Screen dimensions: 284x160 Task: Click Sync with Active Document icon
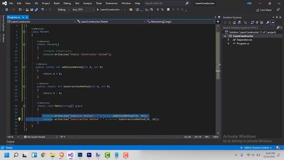[x=252, y=23]
